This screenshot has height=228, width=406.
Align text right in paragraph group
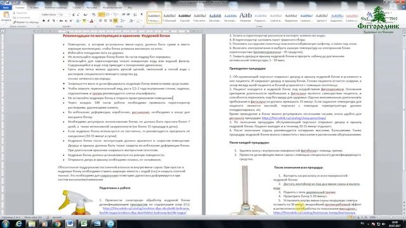(x=110, y=21)
